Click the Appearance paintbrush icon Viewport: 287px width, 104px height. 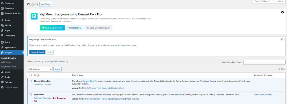tap(2, 47)
